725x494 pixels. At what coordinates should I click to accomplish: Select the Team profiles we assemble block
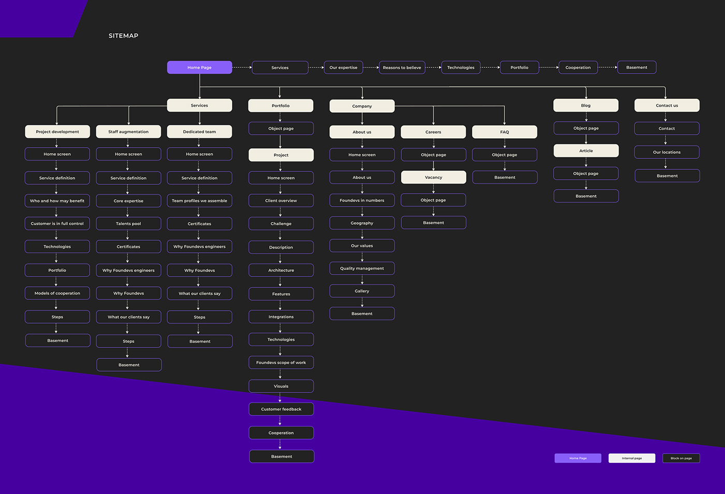199,201
